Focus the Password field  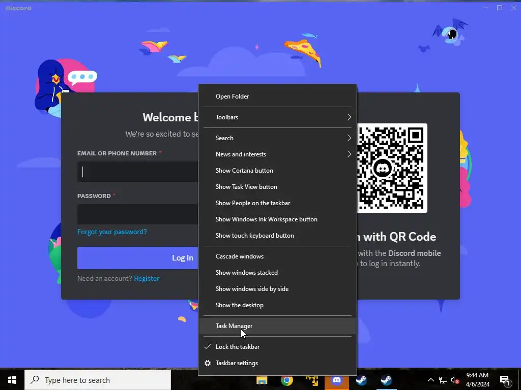138,214
